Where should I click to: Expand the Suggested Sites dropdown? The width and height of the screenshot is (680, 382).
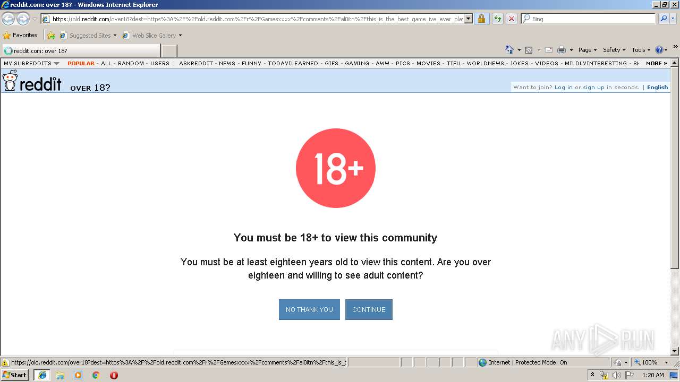coord(115,36)
